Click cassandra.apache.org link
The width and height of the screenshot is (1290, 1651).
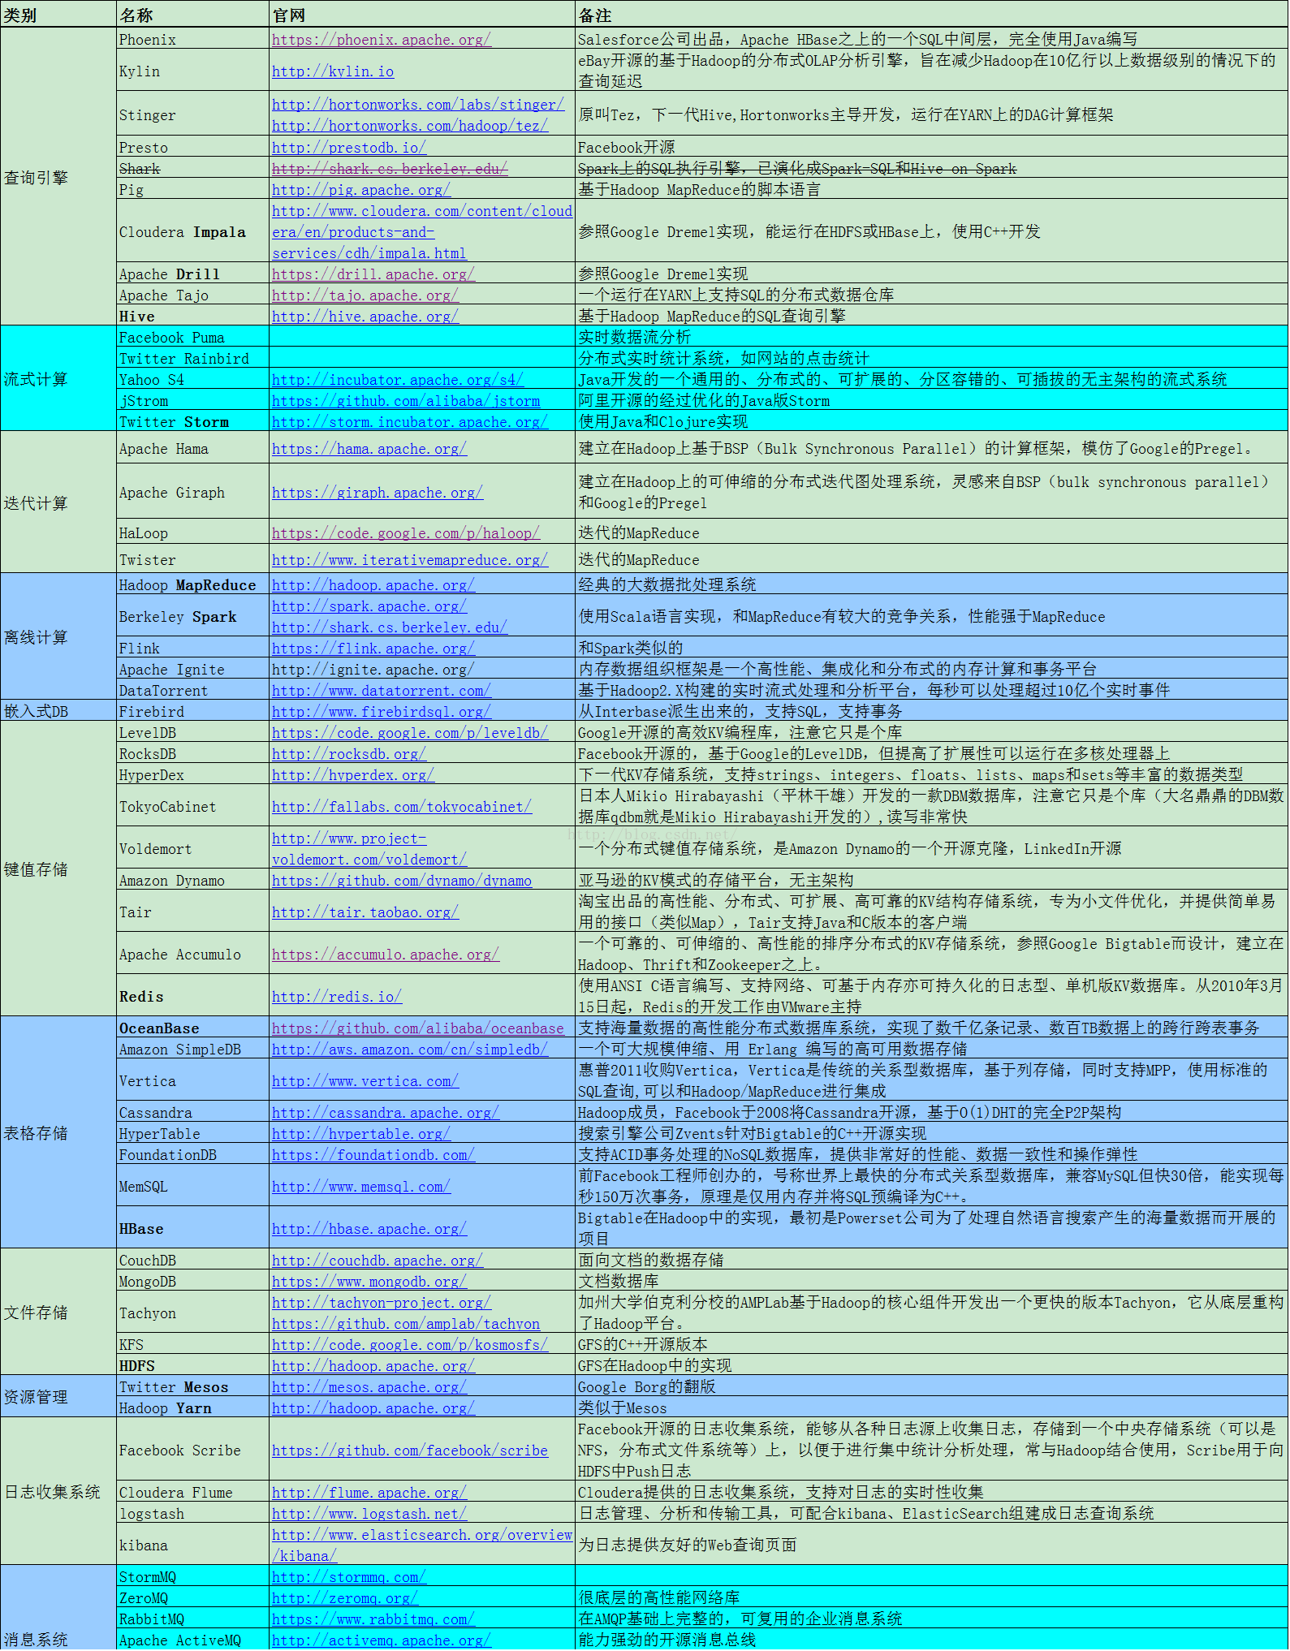[x=386, y=1112]
